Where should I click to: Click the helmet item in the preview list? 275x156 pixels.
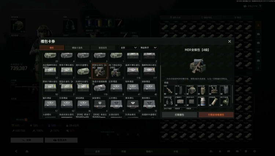coord(191,90)
